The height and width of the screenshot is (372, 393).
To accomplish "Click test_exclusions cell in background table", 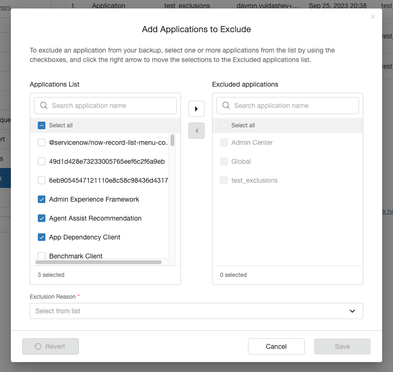I will [187, 6].
